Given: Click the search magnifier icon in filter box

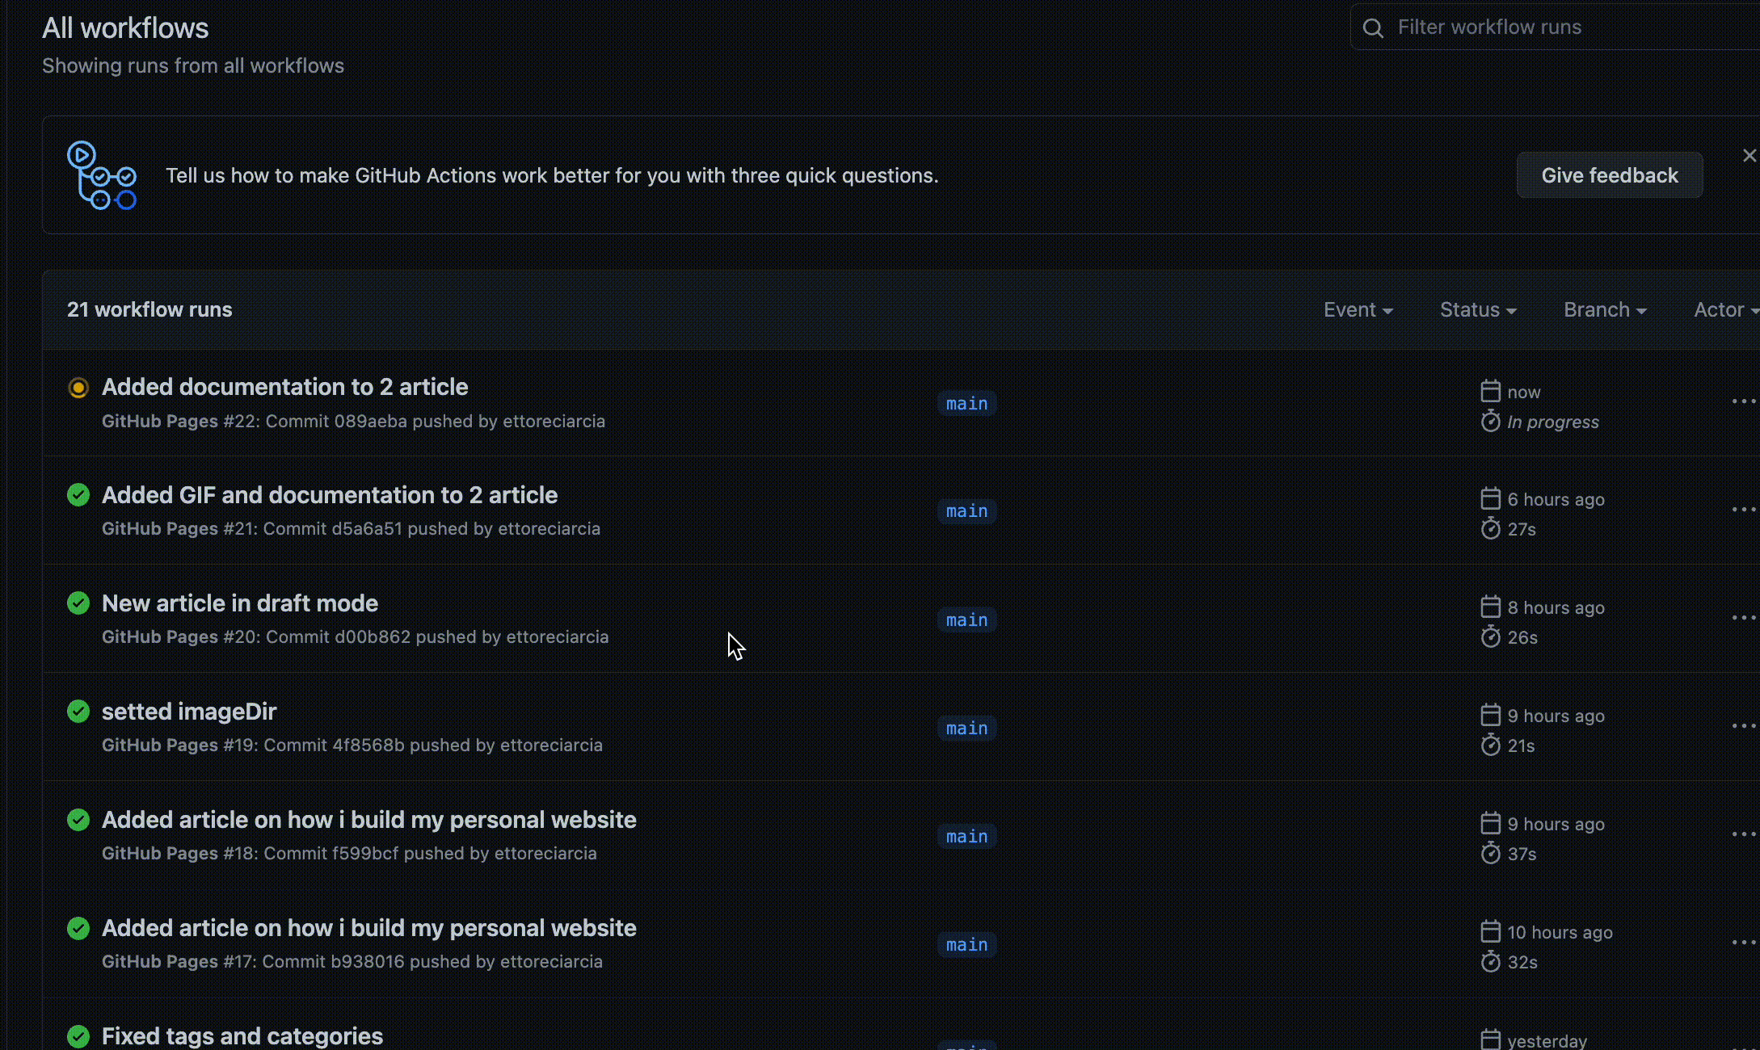Looking at the screenshot, I should click(1372, 28).
